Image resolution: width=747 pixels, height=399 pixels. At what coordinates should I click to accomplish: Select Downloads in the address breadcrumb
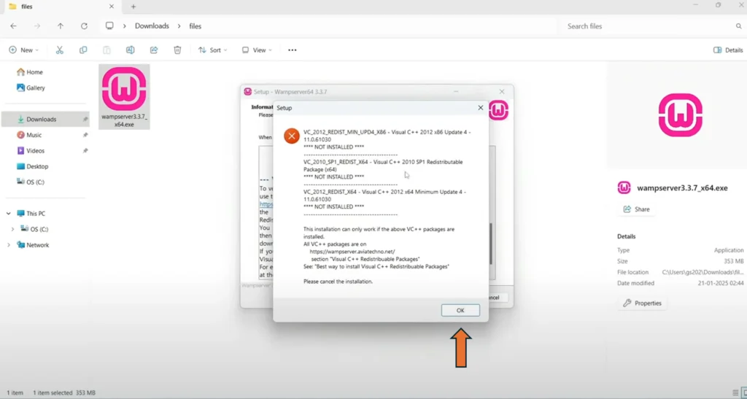pyautogui.click(x=152, y=26)
